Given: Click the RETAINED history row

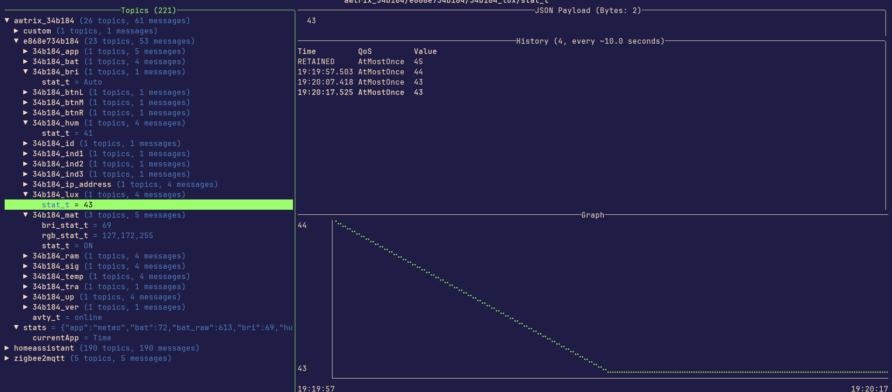Looking at the screenshot, I should click(x=360, y=61).
